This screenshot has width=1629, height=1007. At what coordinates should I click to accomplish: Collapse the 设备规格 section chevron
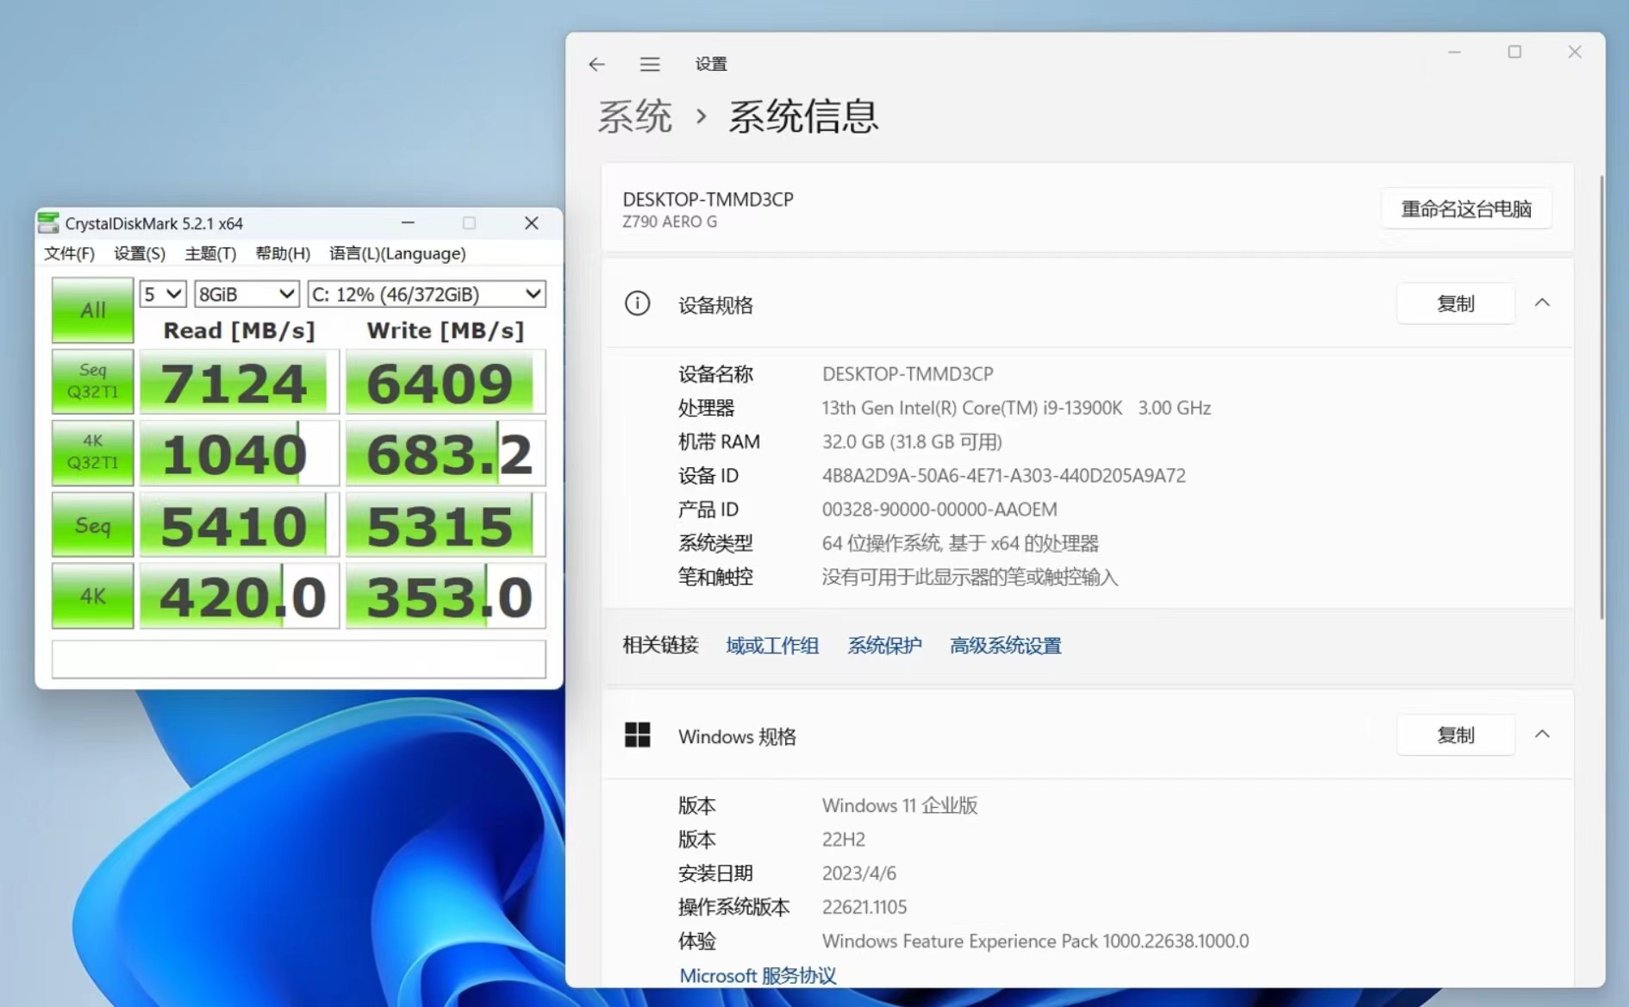[x=1543, y=303]
